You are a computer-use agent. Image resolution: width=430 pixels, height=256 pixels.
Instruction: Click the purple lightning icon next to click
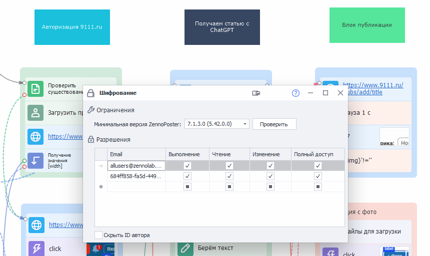point(36,249)
